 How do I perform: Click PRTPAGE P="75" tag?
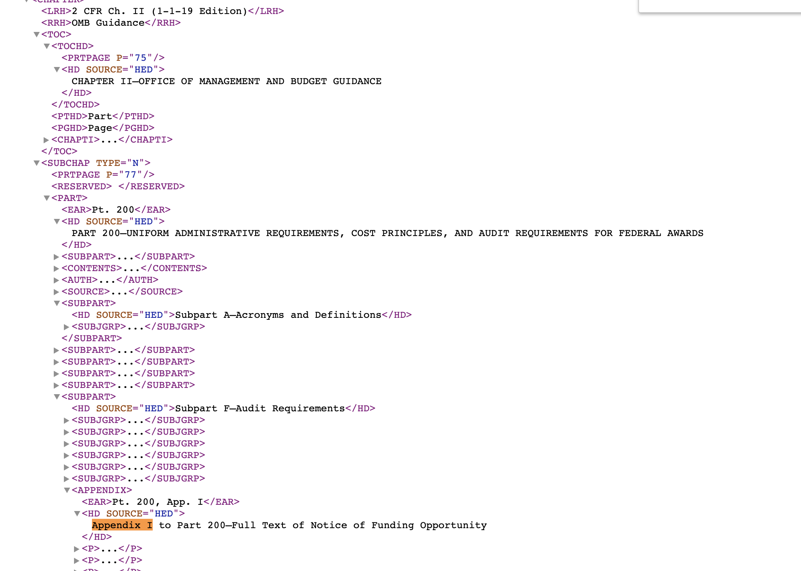click(x=113, y=58)
